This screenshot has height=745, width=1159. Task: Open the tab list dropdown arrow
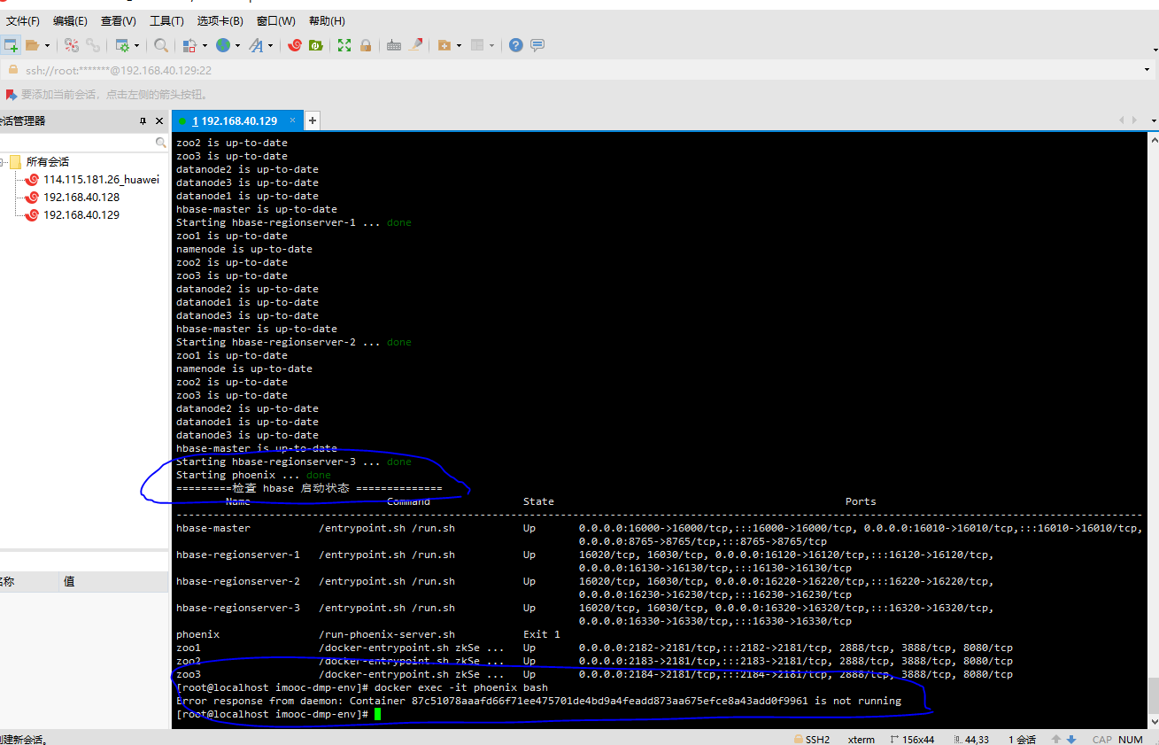pyautogui.click(x=1153, y=120)
